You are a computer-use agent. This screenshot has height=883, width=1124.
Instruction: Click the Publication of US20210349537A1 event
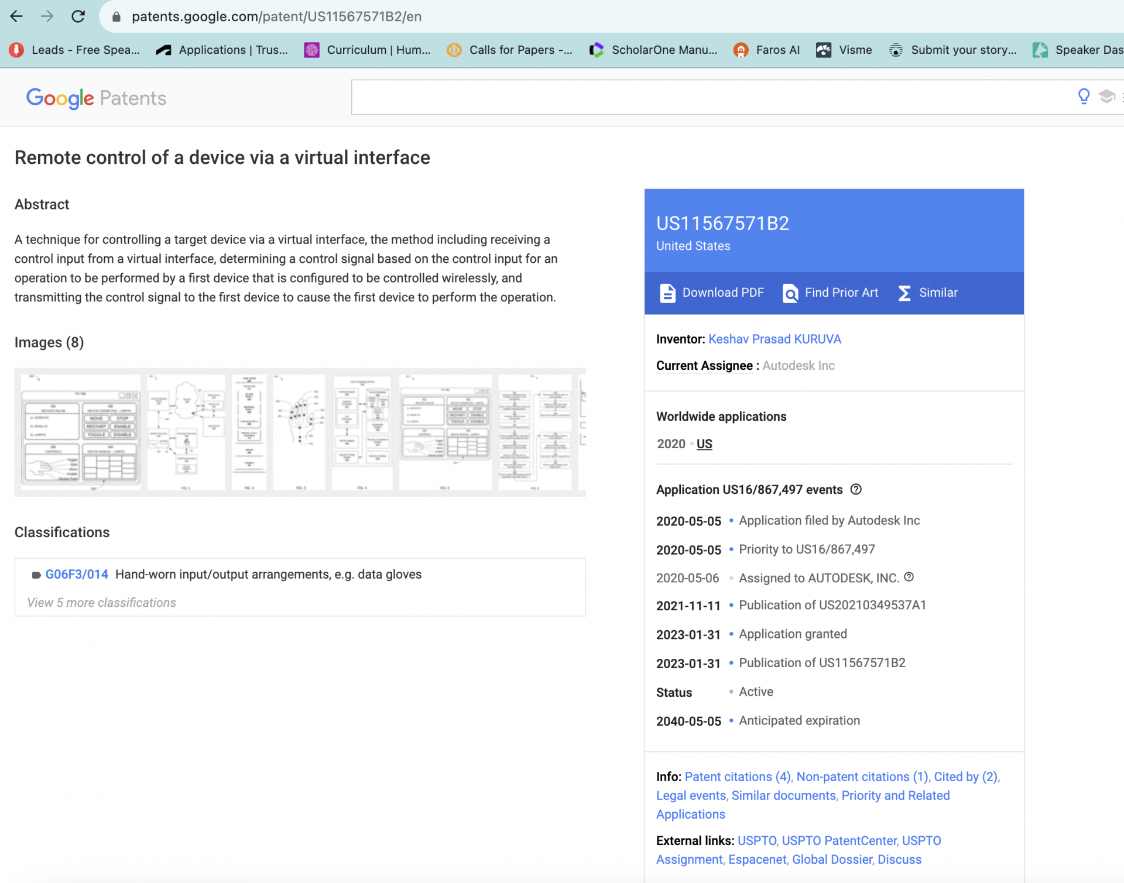click(x=832, y=605)
